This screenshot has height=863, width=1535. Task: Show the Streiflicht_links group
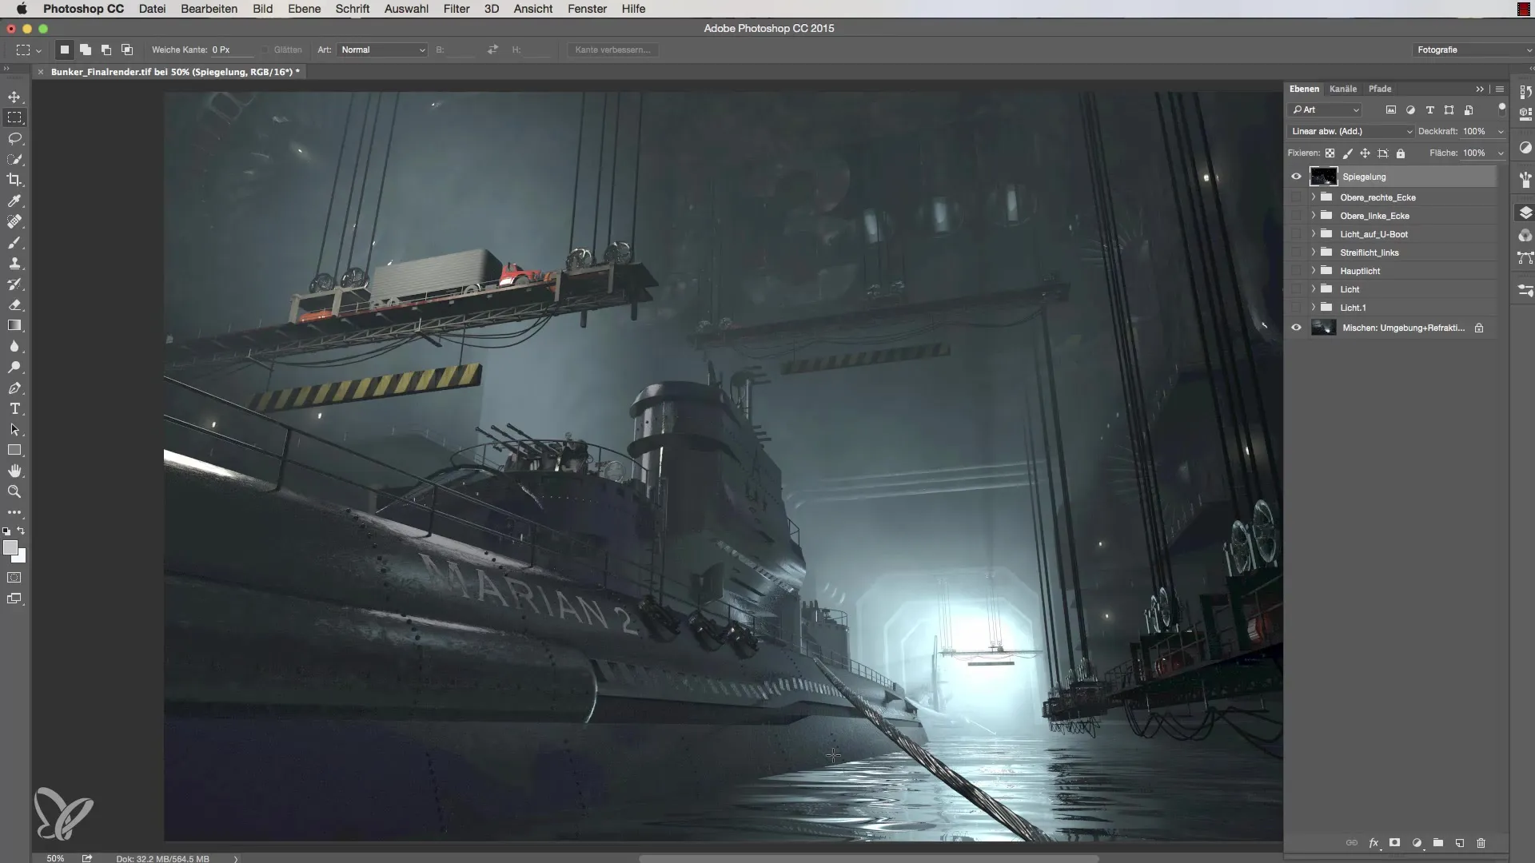pos(1296,253)
